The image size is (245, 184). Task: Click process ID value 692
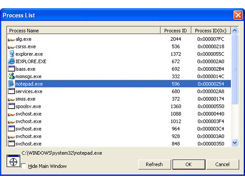pos(176,69)
